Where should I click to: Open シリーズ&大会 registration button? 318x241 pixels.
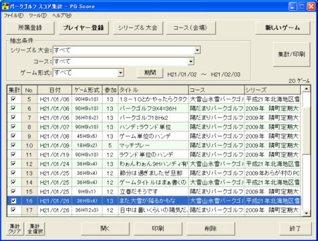138,27
